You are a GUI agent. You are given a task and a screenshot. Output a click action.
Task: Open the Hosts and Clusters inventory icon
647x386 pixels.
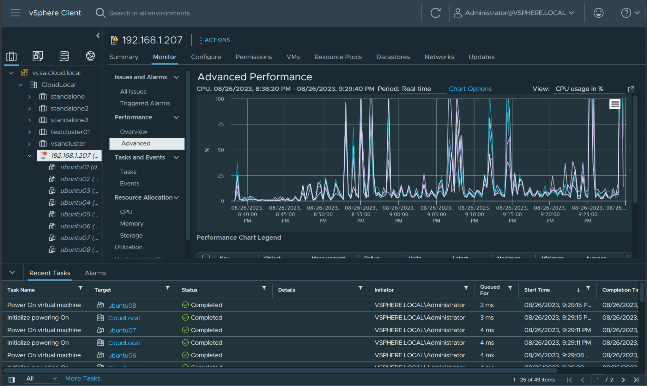point(11,56)
